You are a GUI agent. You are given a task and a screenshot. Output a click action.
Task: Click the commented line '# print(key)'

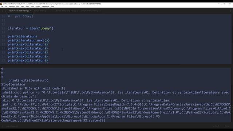[20, 16]
